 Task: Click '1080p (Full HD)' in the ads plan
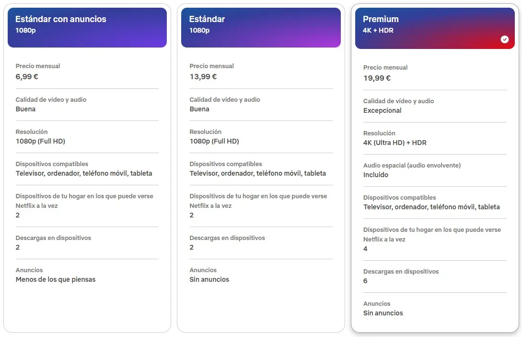tap(40, 141)
